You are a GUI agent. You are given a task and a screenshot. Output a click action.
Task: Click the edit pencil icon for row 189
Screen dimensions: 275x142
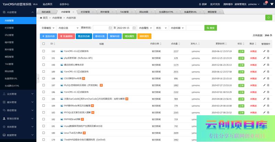(x=264, y=72)
